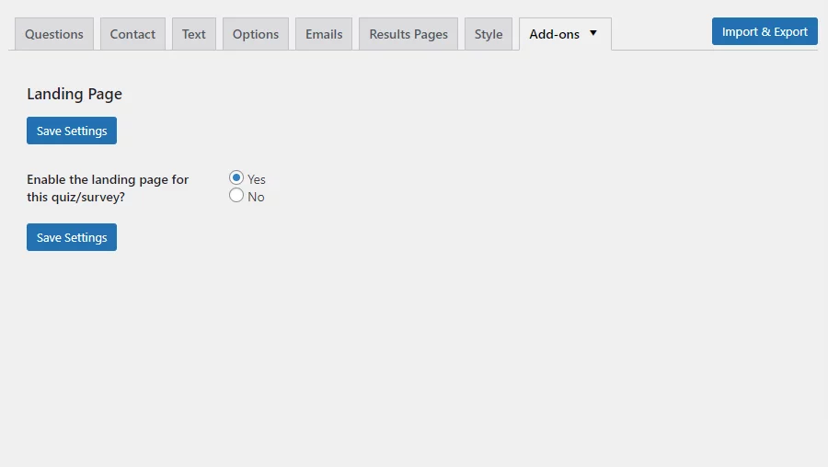Click the Landing Page heading
This screenshot has height=467, width=828.
point(75,94)
